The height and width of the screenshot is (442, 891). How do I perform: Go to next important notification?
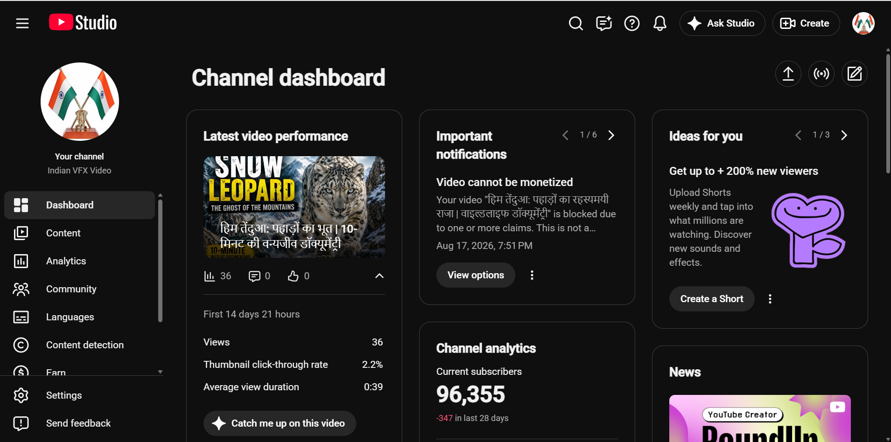click(x=611, y=135)
